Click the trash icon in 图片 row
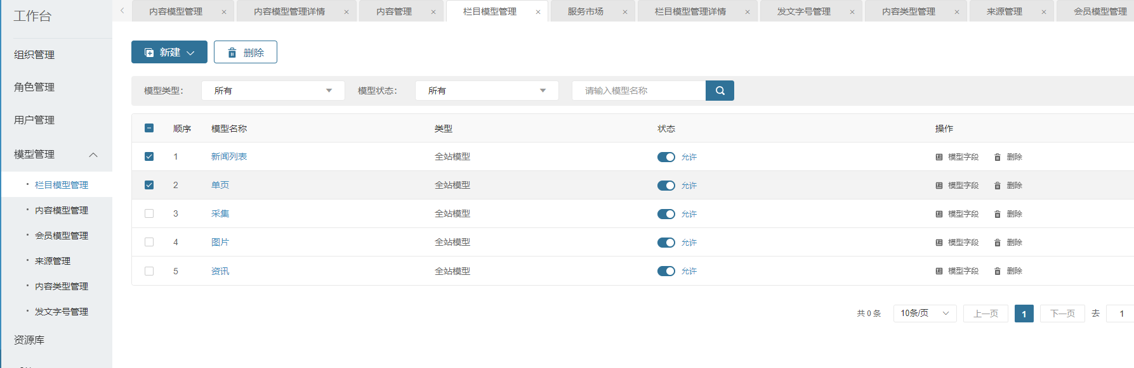This screenshot has width=1134, height=368. [998, 243]
